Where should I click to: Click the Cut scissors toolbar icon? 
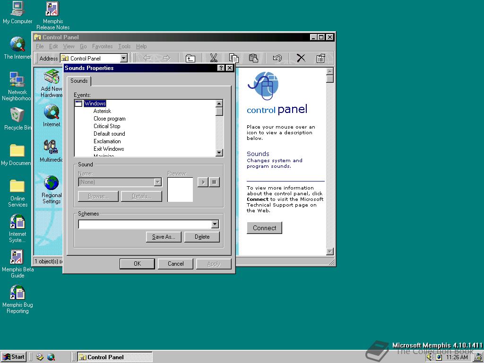click(x=213, y=58)
